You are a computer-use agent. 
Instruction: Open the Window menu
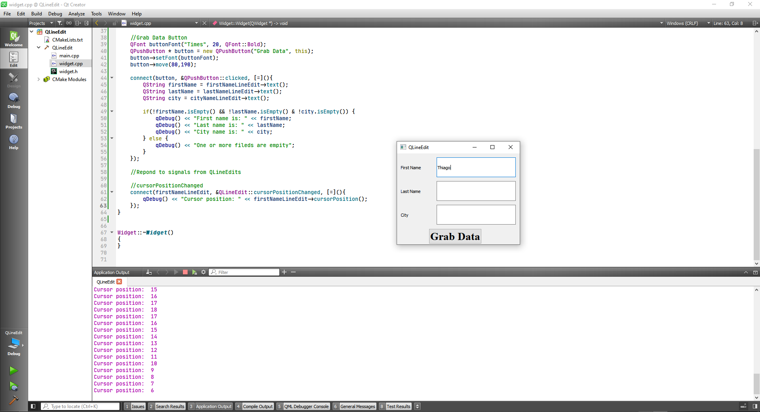click(117, 13)
